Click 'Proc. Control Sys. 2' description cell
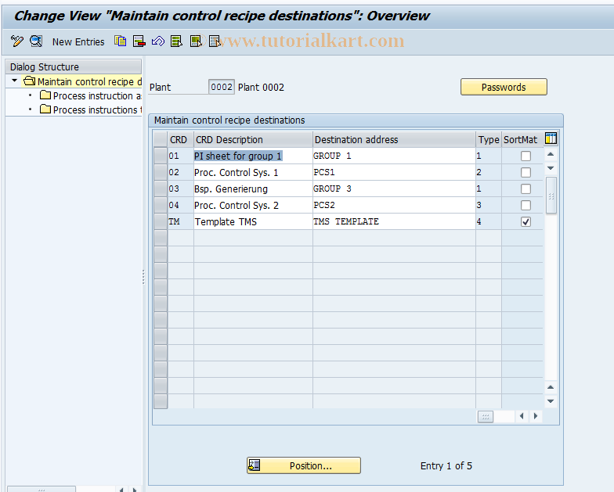Viewport: 614px width, 492px height. pos(253,205)
